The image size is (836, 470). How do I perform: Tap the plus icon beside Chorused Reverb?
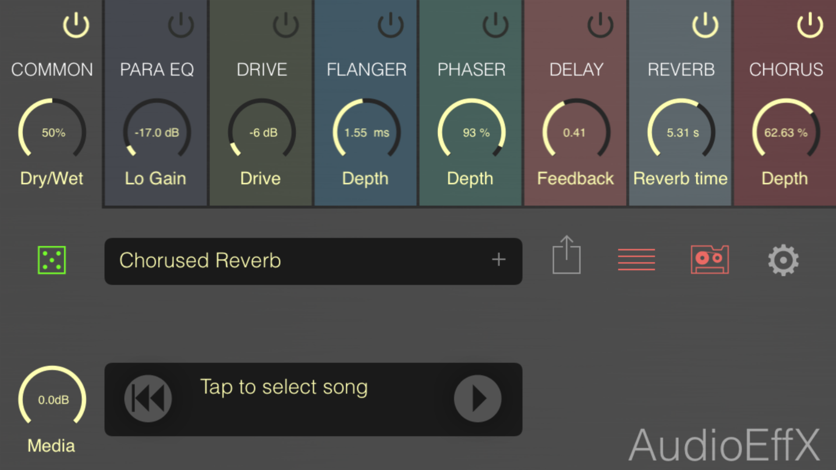[x=499, y=260]
